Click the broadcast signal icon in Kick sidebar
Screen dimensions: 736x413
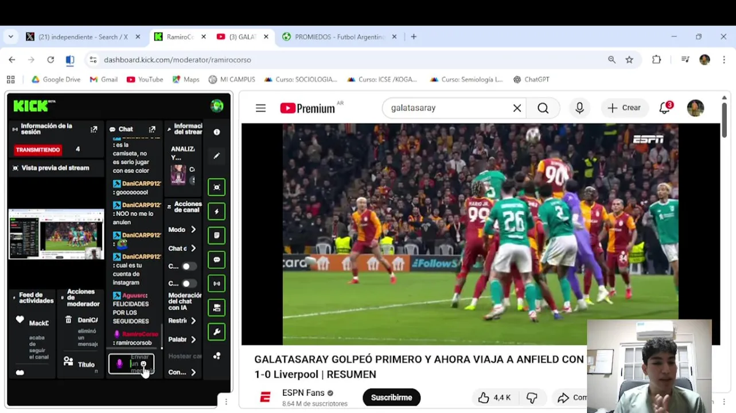click(216, 283)
